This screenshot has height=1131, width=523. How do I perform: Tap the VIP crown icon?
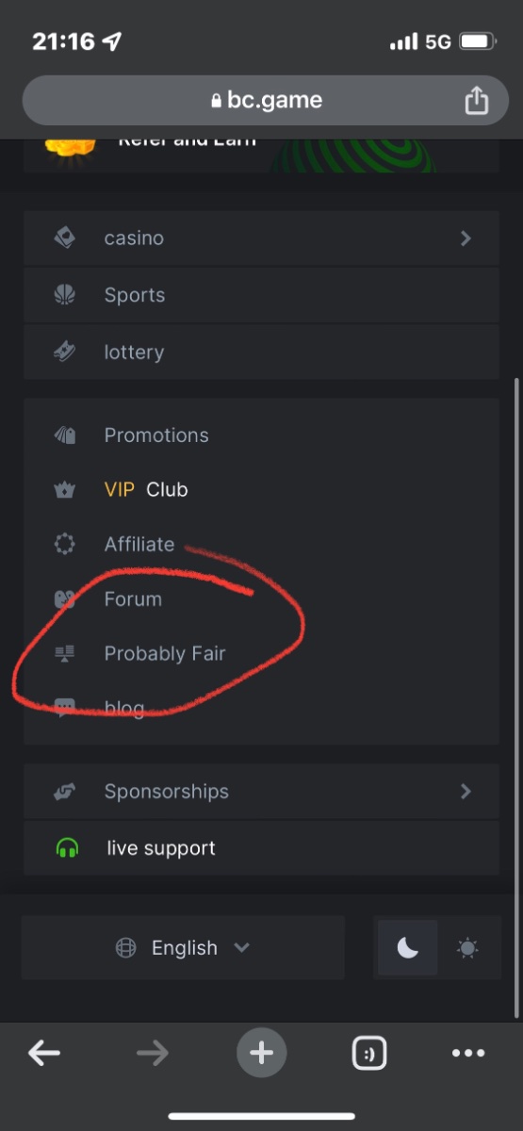(65, 490)
